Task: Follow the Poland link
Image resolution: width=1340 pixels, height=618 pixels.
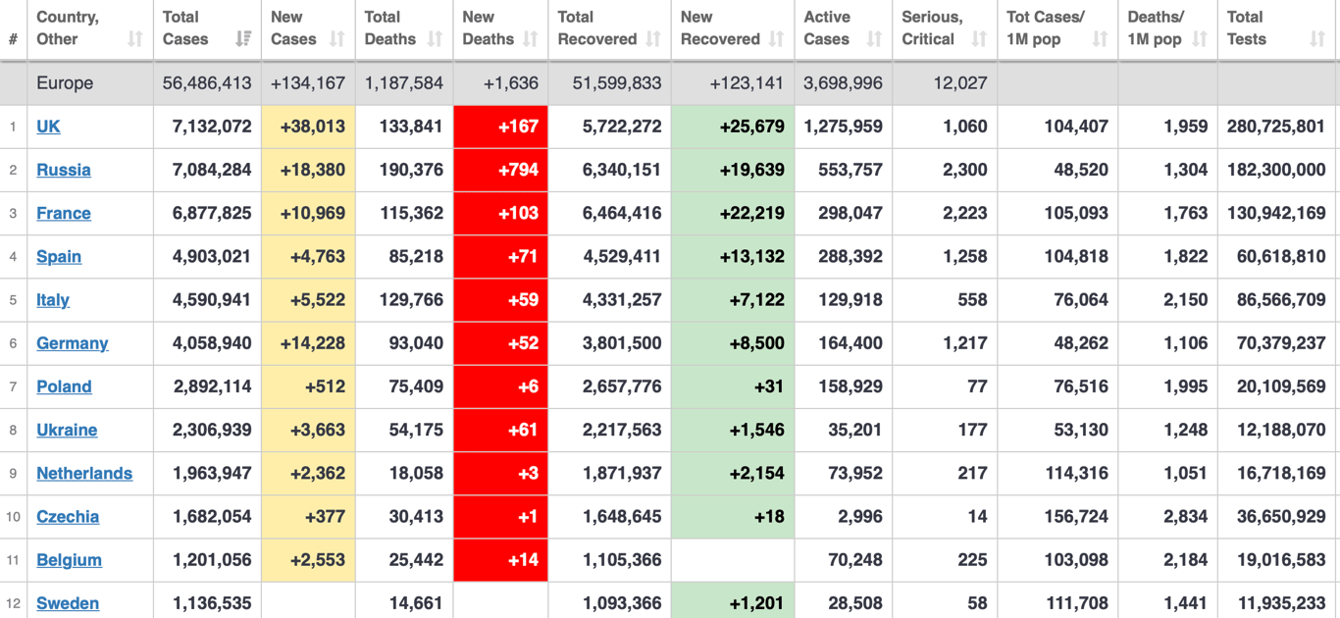Action: point(64,386)
